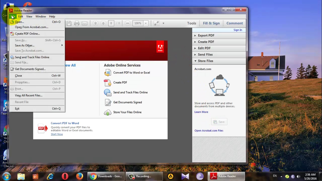Screen dimensions: 322x181
Task: Click the Save file toolbar icon
Action: 69,23
